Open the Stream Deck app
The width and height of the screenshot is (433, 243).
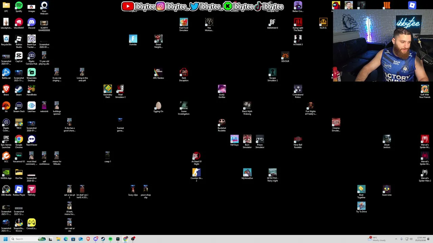click(x=19, y=107)
